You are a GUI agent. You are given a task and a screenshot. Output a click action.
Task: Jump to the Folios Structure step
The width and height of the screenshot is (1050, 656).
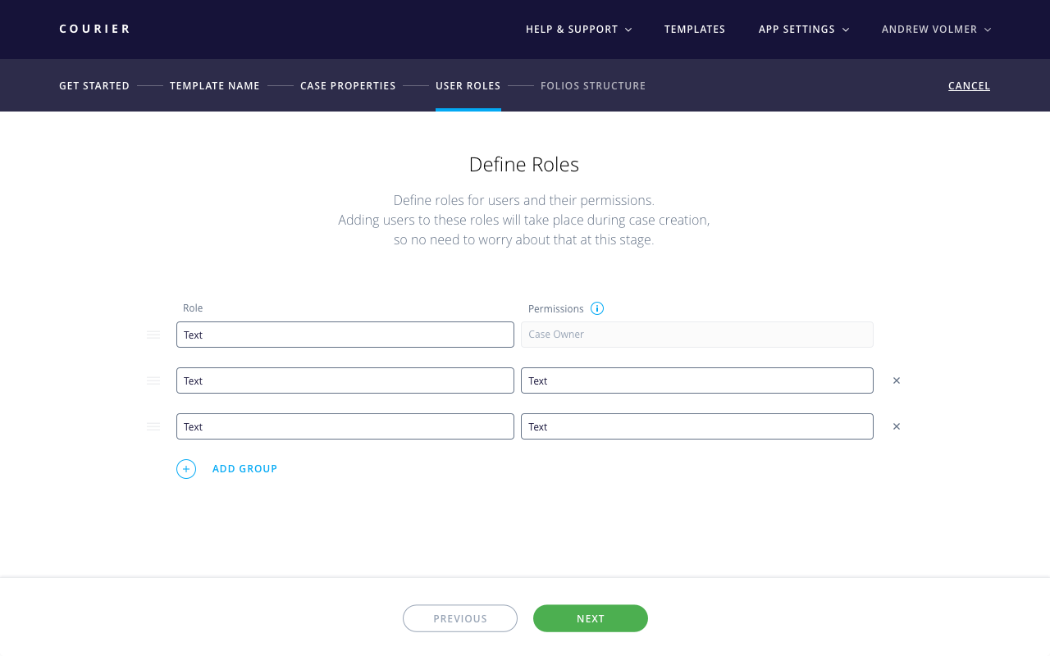pos(593,85)
